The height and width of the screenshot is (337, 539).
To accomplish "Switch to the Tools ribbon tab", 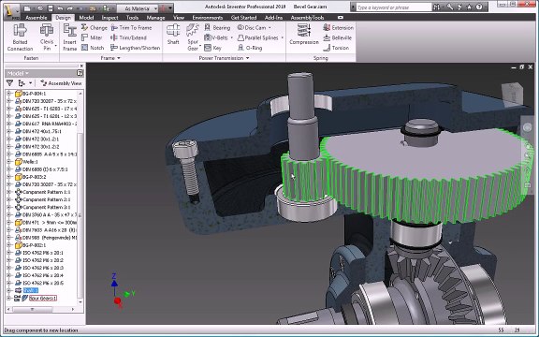I will point(132,18).
